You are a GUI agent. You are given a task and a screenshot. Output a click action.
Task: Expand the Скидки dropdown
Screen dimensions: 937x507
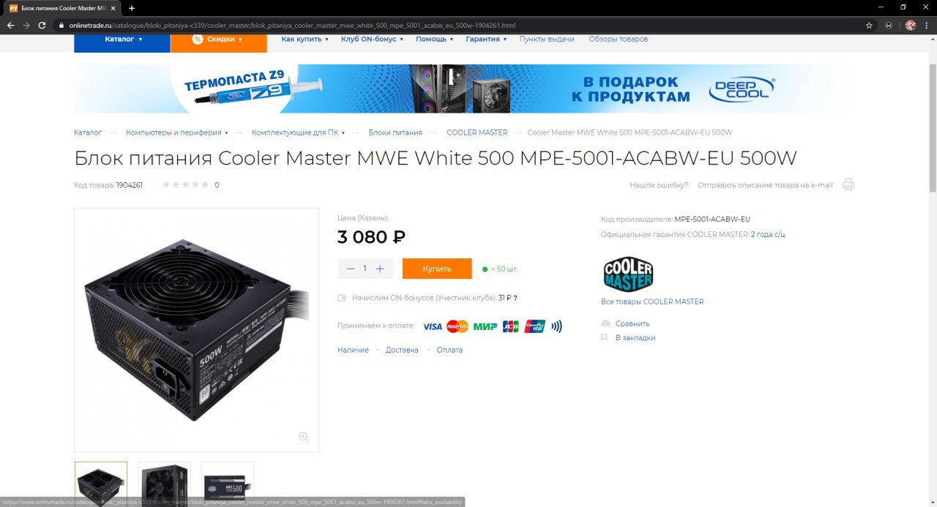pyautogui.click(x=218, y=40)
